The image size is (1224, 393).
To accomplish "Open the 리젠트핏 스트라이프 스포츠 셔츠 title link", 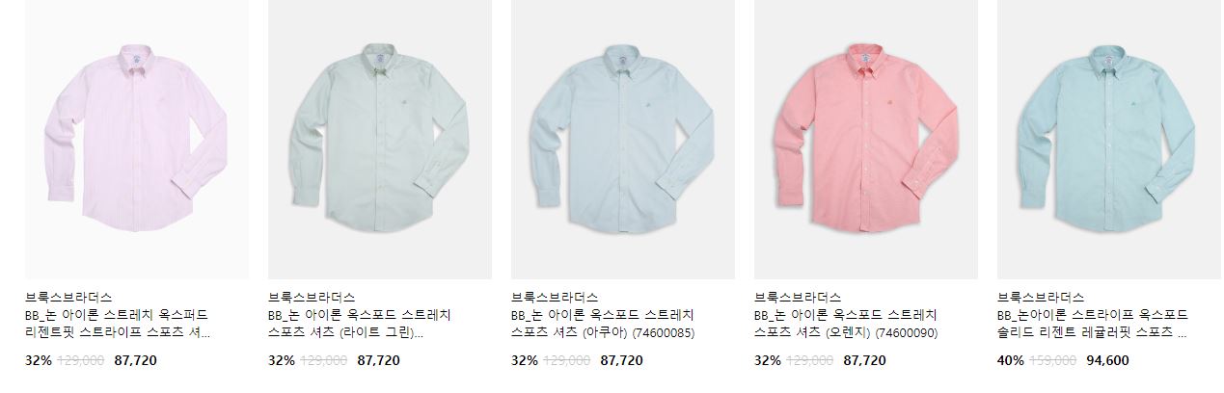I will 118,325.
